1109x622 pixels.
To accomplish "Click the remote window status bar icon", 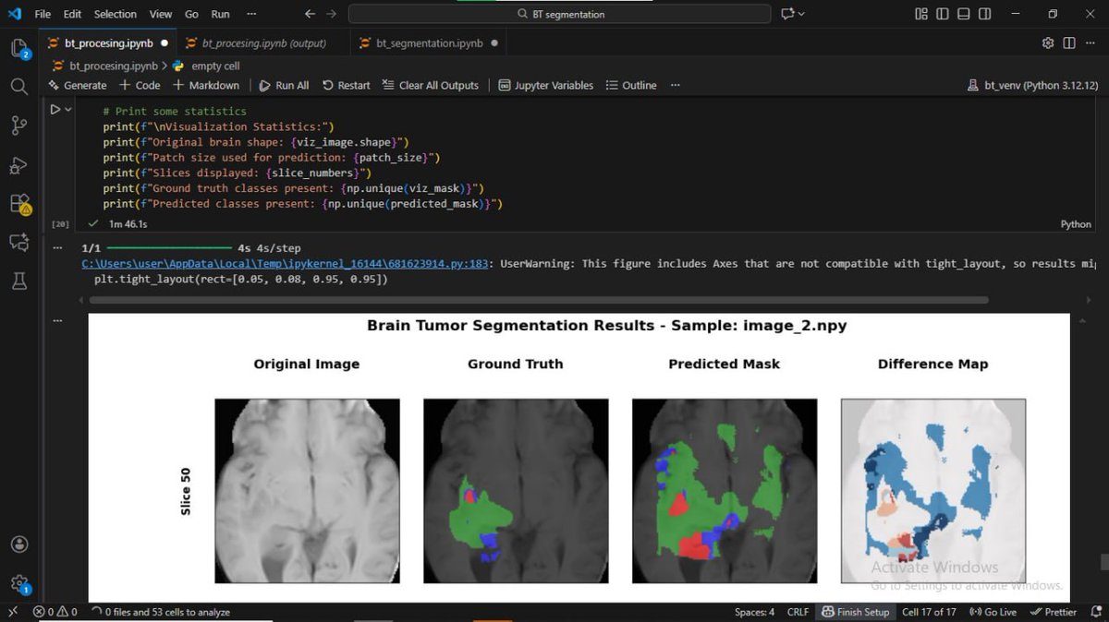I will [x=12, y=612].
